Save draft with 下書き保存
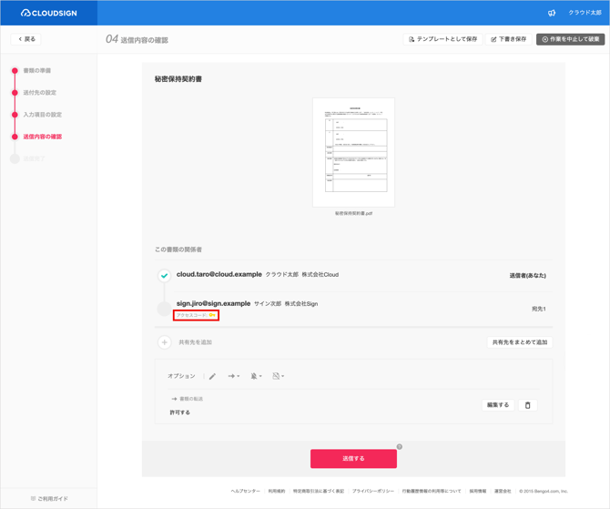The height and width of the screenshot is (509, 610). 508,39
